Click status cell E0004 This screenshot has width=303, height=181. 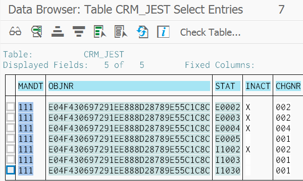pos(228,128)
